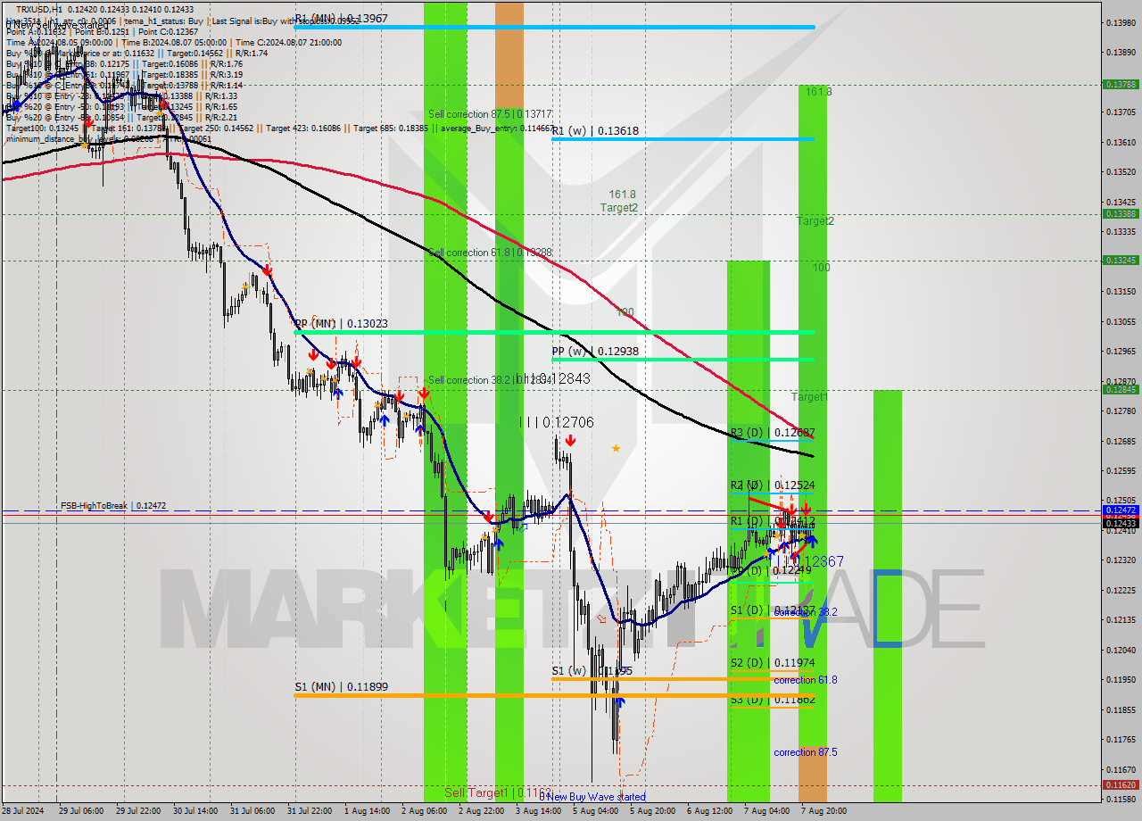
Task: Click the red 0.11620 price axis tag
Action: pyautogui.click(x=1121, y=784)
